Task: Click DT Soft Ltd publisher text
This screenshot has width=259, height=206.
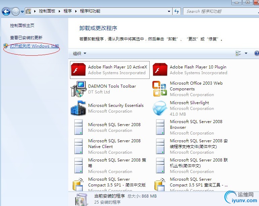Action: 99,92
